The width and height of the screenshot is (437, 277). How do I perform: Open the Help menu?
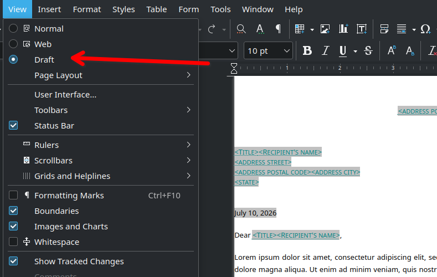294,9
